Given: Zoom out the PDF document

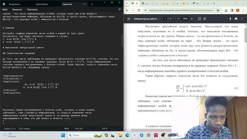Looking at the screenshot, I should (178, 19).
